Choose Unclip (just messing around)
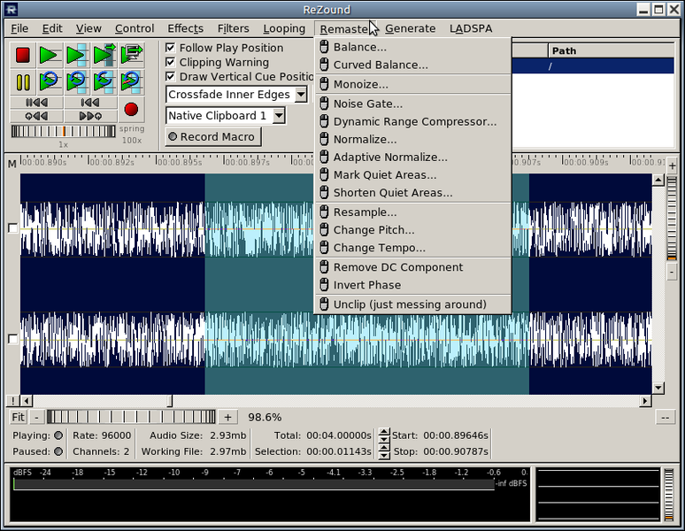Viewport: 685px width, 531px height. pos(412,304)
